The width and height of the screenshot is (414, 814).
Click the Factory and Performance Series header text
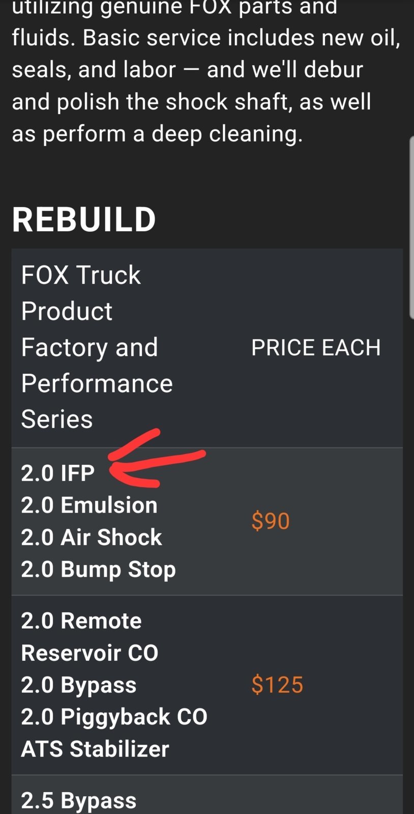[97, 383]
